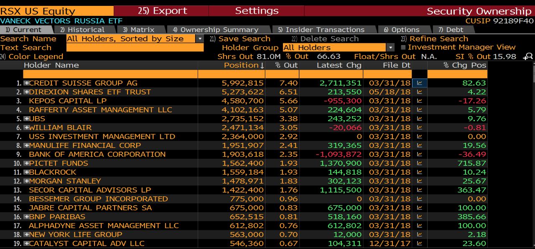The height and width of the screenshot is (249, 535).
Task: Click the Export button
Action: point(161,11)
